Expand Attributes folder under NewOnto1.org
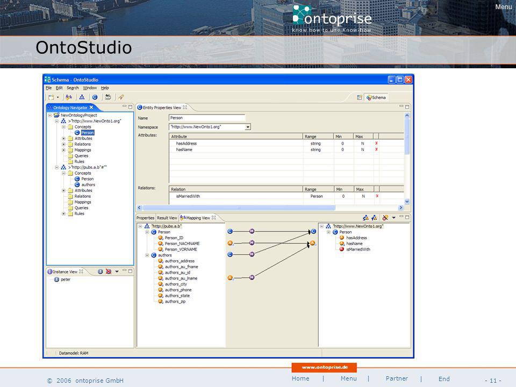The image size is (516, 387). tap(63, 139)
